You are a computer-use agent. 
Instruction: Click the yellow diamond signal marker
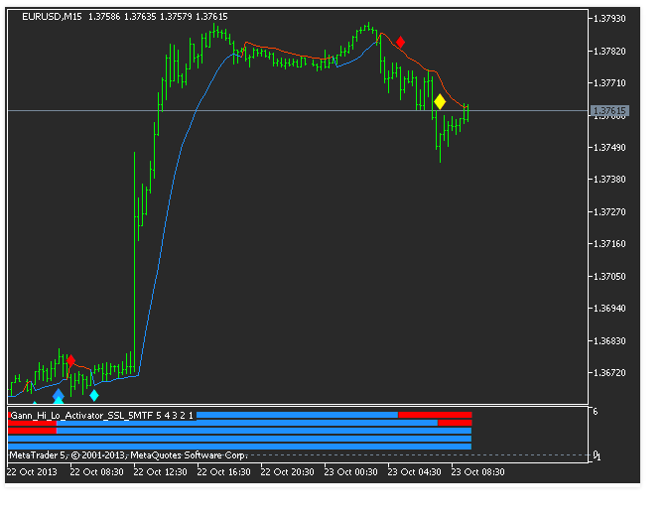point(440,102)
